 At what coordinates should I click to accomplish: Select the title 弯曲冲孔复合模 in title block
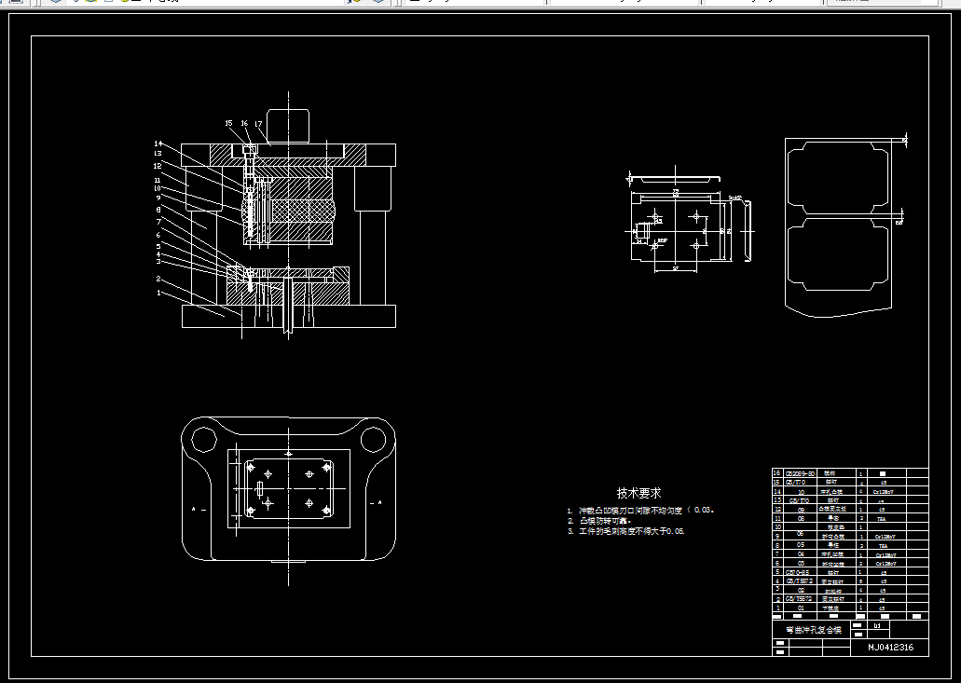point(814,630)
